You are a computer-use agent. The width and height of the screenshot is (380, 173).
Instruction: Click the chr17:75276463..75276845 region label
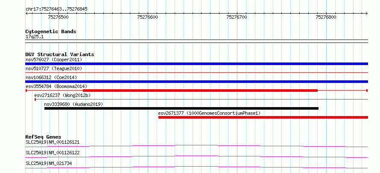(x=56, y=9)
